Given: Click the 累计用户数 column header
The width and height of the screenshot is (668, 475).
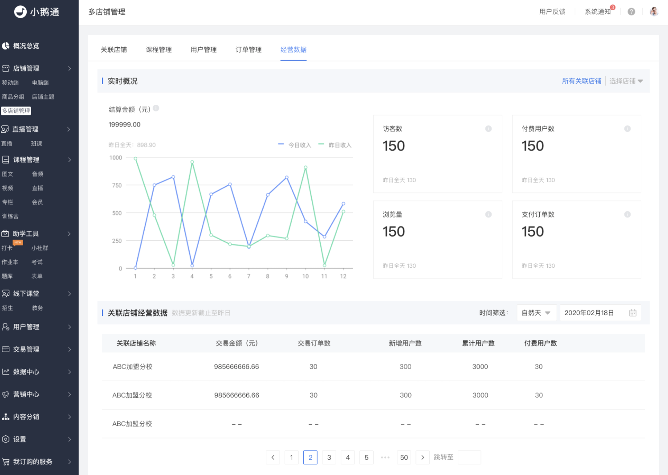Looking at the screenshot, I should click(478, 343).
